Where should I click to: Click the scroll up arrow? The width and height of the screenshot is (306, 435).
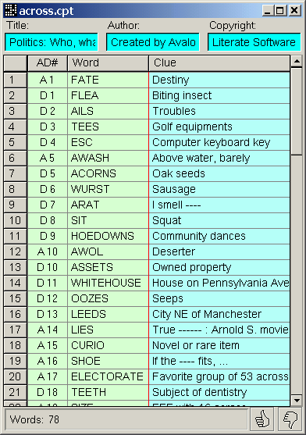click(297, 61)
